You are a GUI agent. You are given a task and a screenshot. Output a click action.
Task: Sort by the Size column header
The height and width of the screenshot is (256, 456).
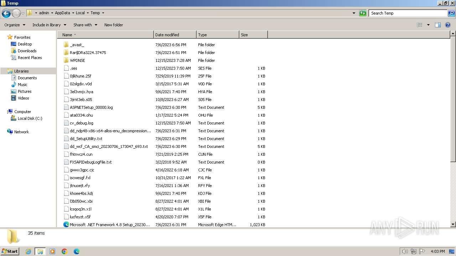(x=253, y=35)
